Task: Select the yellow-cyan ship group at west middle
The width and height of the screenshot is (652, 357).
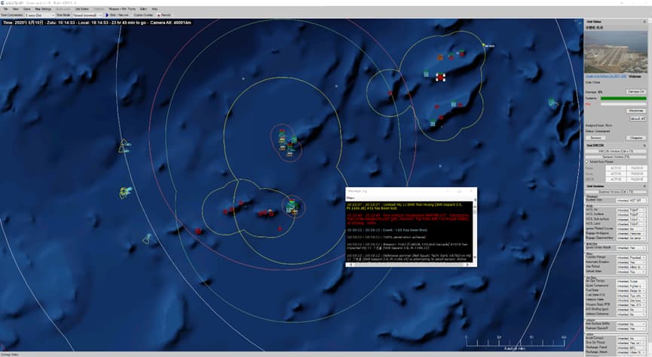Action: coord(126,192)
